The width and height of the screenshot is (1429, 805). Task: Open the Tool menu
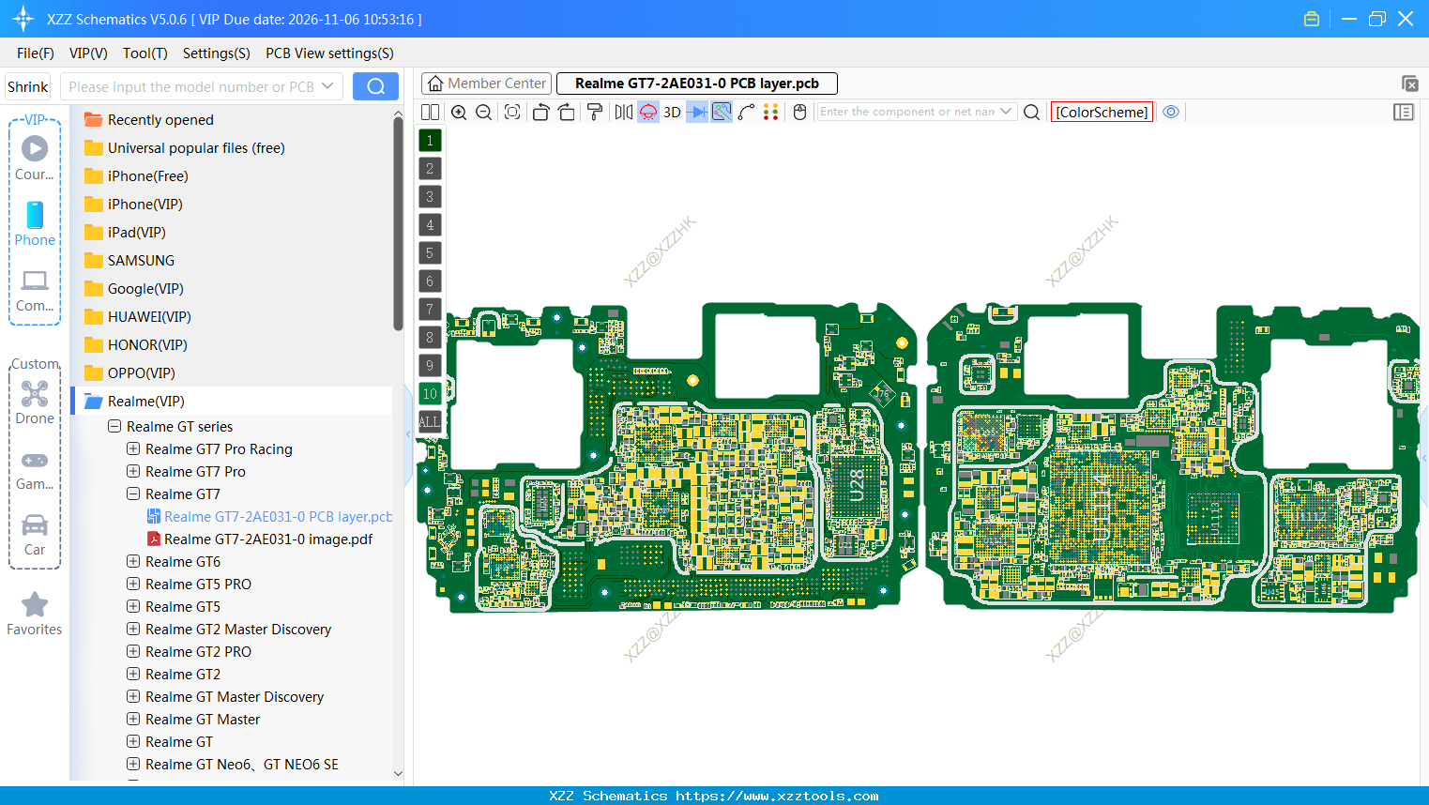(144, 53)
